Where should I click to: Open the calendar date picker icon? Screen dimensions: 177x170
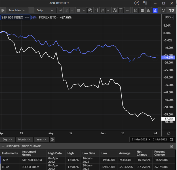171,139
